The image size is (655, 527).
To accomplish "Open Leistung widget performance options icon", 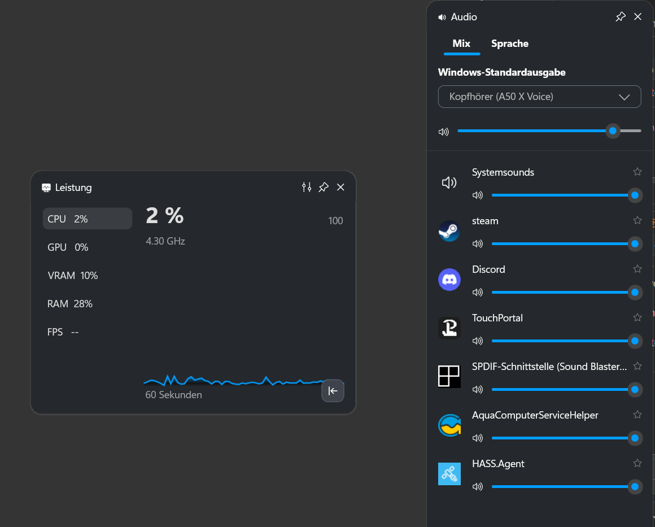I will tap(307, 187).
